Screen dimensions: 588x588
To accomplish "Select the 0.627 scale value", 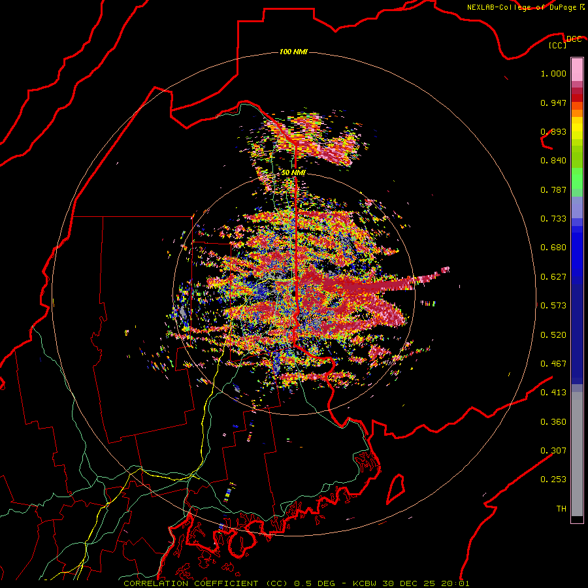I will (x=553, y=277).
